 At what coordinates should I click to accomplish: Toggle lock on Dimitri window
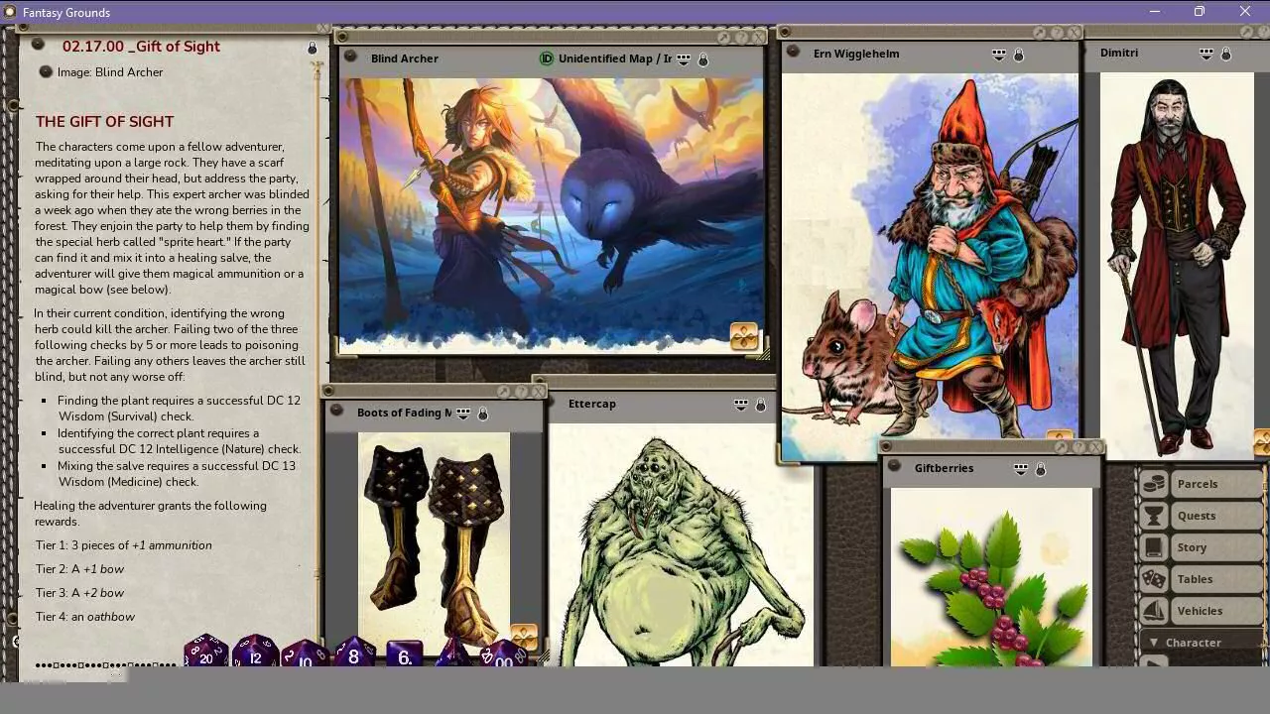click(x=1225, y=55)
